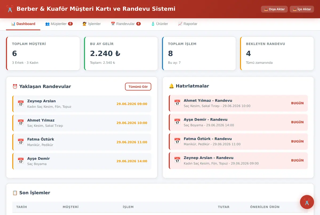
Task: Open the Müşteriler tab
Action: [59, 24]
